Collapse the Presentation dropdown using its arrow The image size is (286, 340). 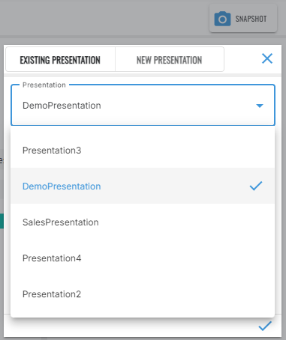tap(260, 106)
